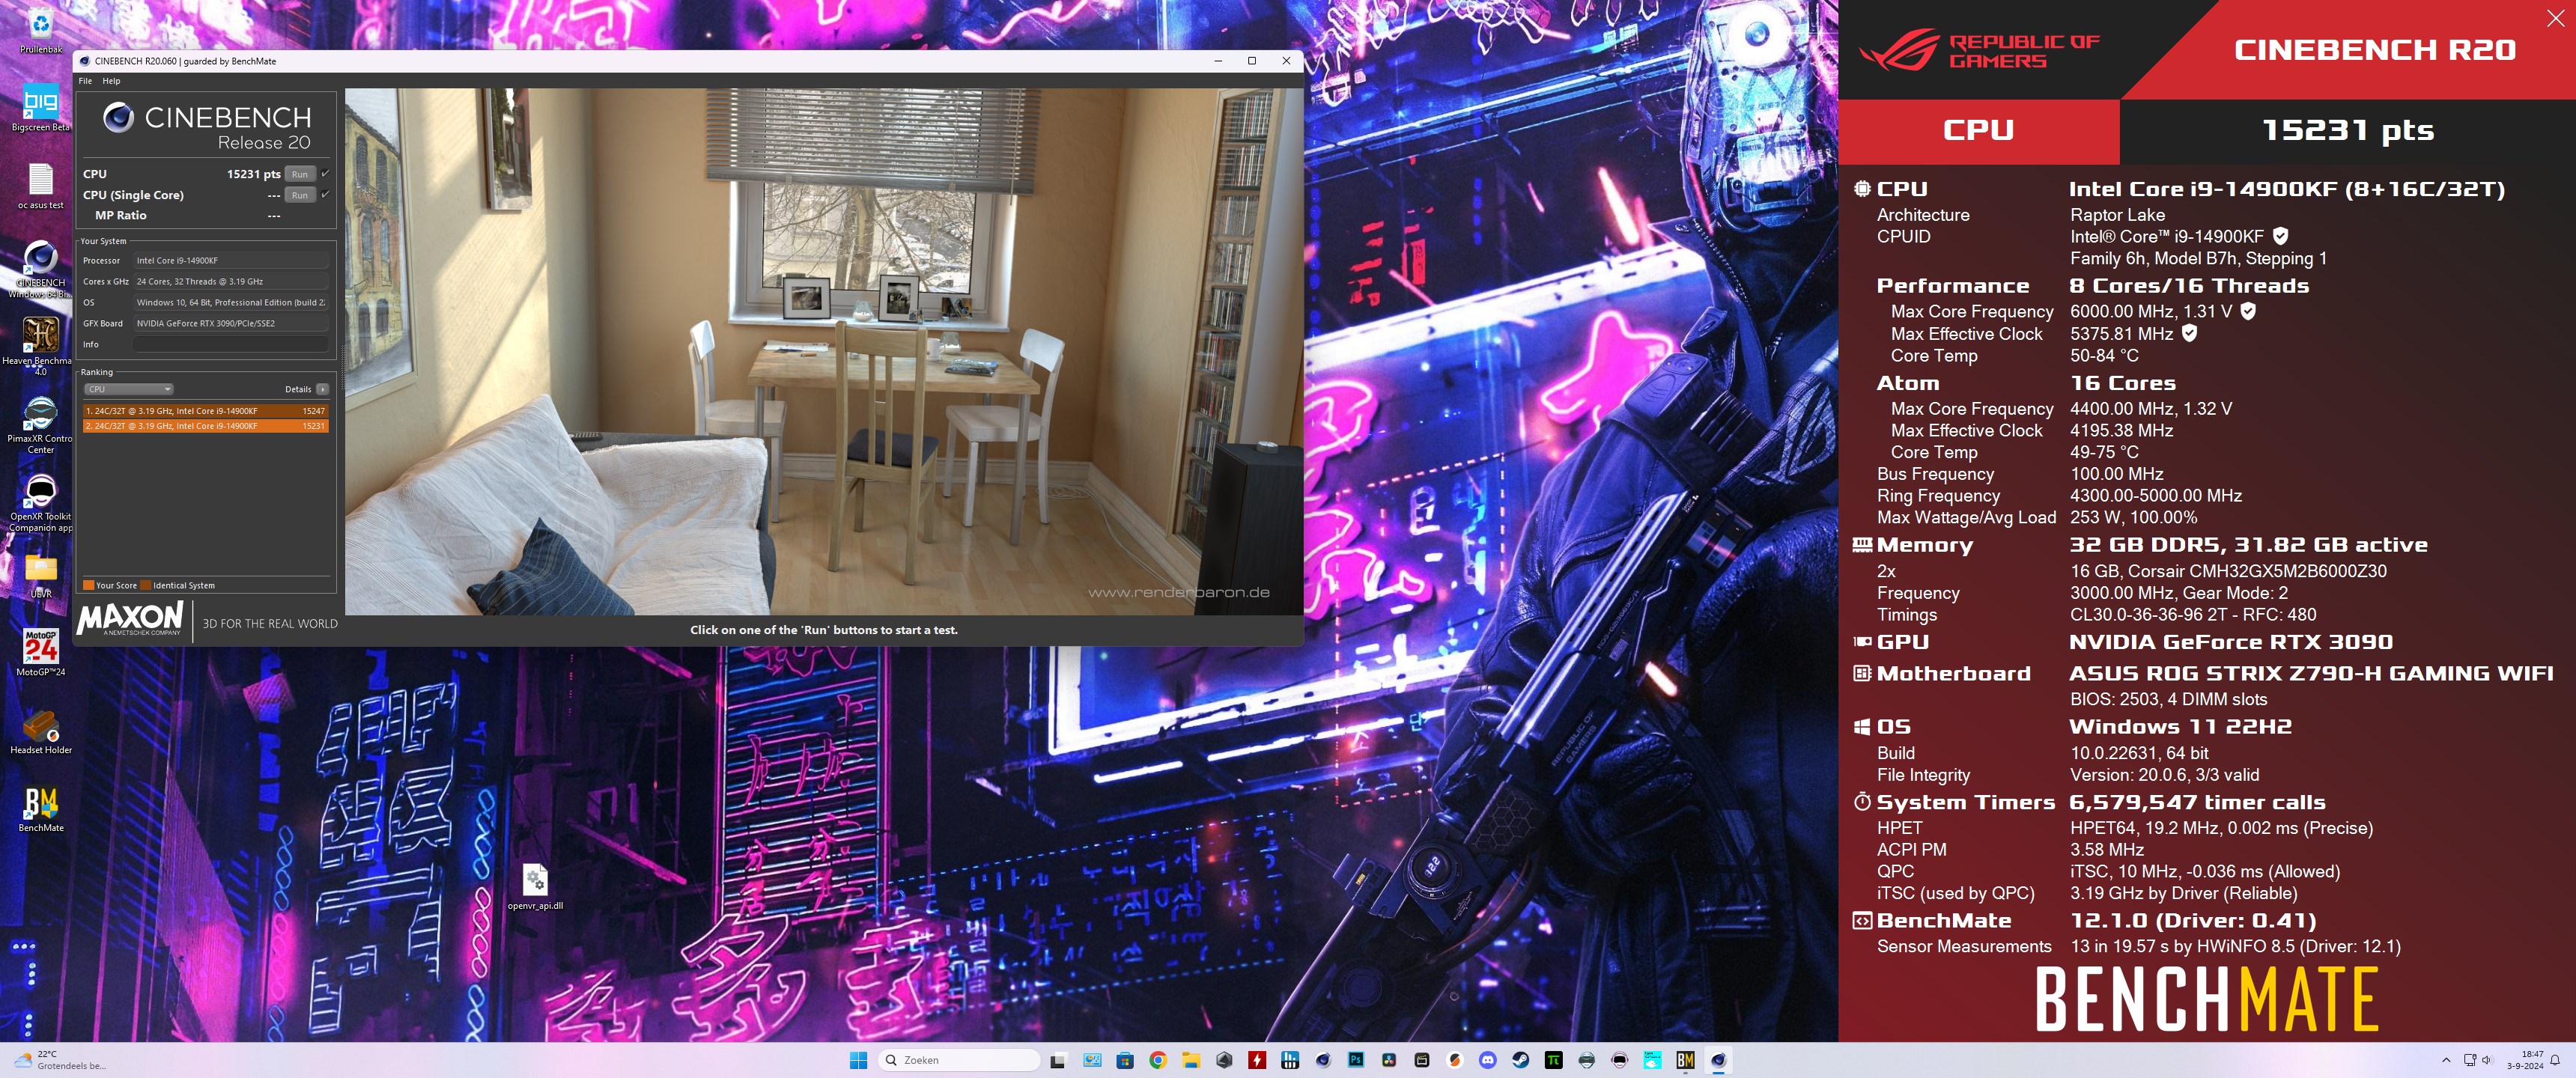Screen dimensions: 2576x1078
Task: Open Task View on the taskbar
Action: coord(1058,1060)
